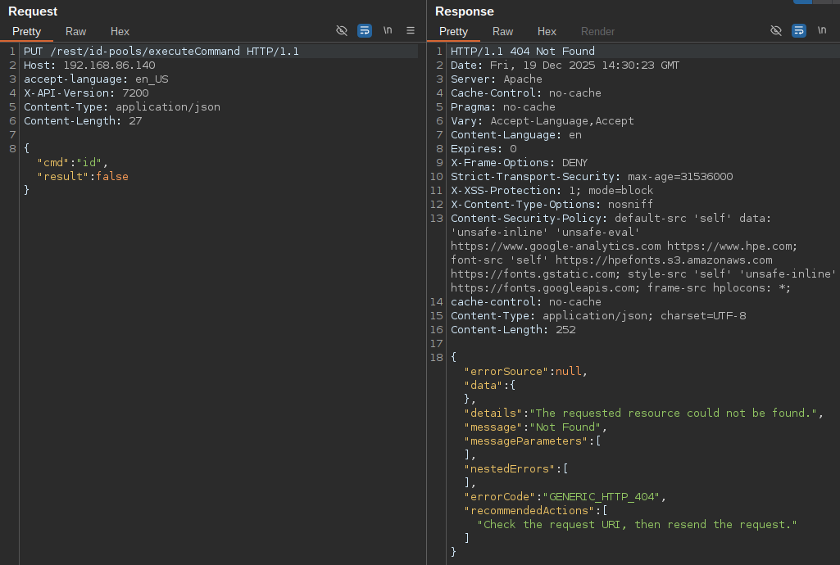
Task: Open the Request pane hamburger options menu
Action: click(411, 30)
